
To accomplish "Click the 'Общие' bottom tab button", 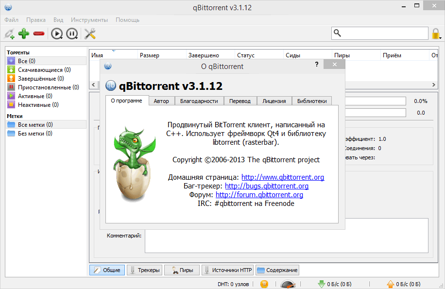I will pyautogui.click(x=107, y=270).
